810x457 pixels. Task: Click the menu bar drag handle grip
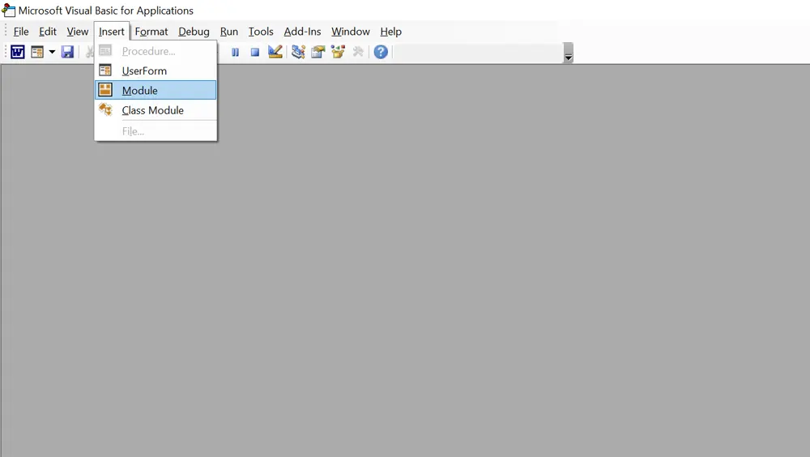click(x=6, y=31)
